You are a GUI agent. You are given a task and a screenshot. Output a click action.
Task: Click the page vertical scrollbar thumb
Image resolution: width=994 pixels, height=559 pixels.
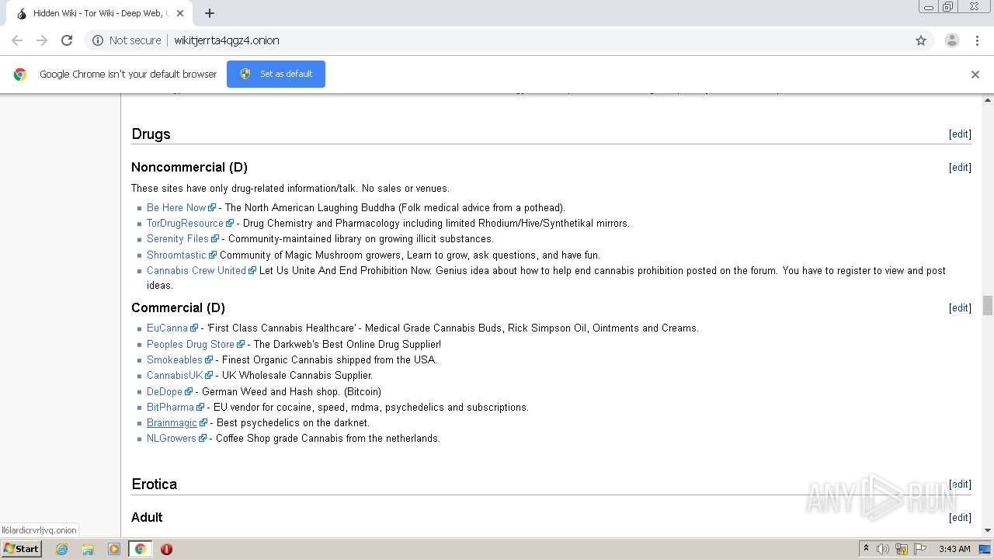tap(988, 305)
